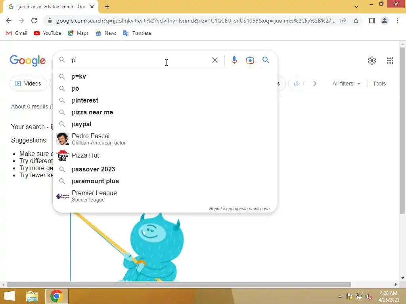Click the Google logo

[28, 61]
